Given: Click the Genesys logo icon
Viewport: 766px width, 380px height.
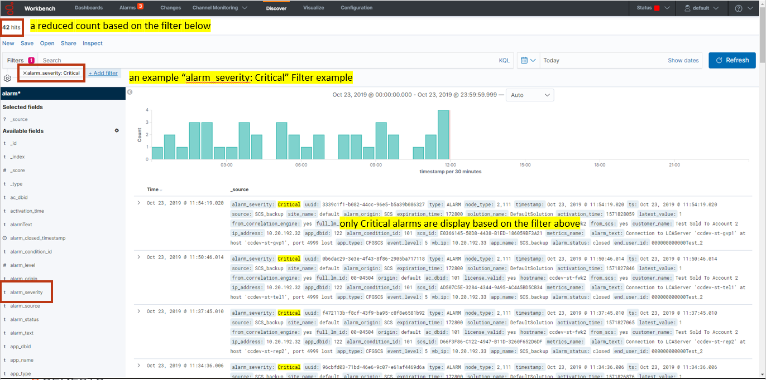Looking at the screenshot, I should (9, 8).
